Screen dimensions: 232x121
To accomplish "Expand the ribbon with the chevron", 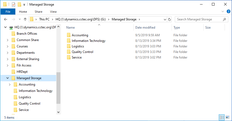I will [x=223, y=12].
